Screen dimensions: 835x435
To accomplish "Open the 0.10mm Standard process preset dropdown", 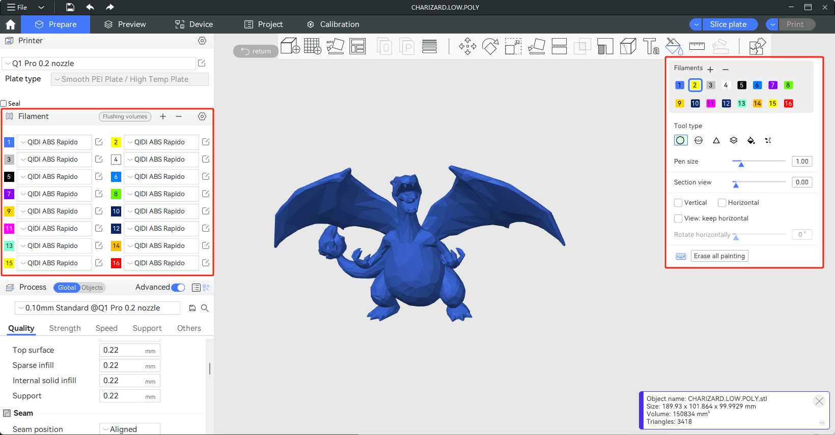I will point(97,308).
